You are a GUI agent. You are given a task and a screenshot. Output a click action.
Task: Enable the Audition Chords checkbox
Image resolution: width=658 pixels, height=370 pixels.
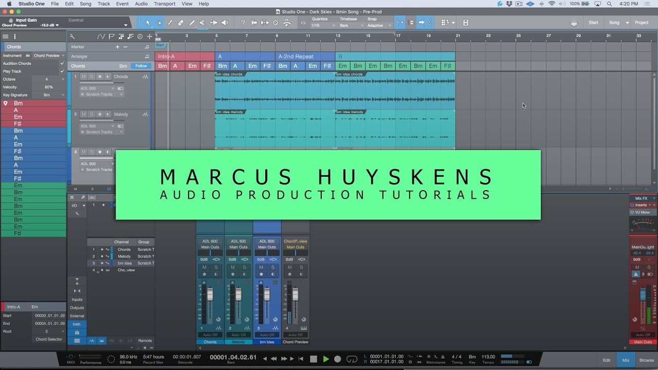[x=62, y=64]
